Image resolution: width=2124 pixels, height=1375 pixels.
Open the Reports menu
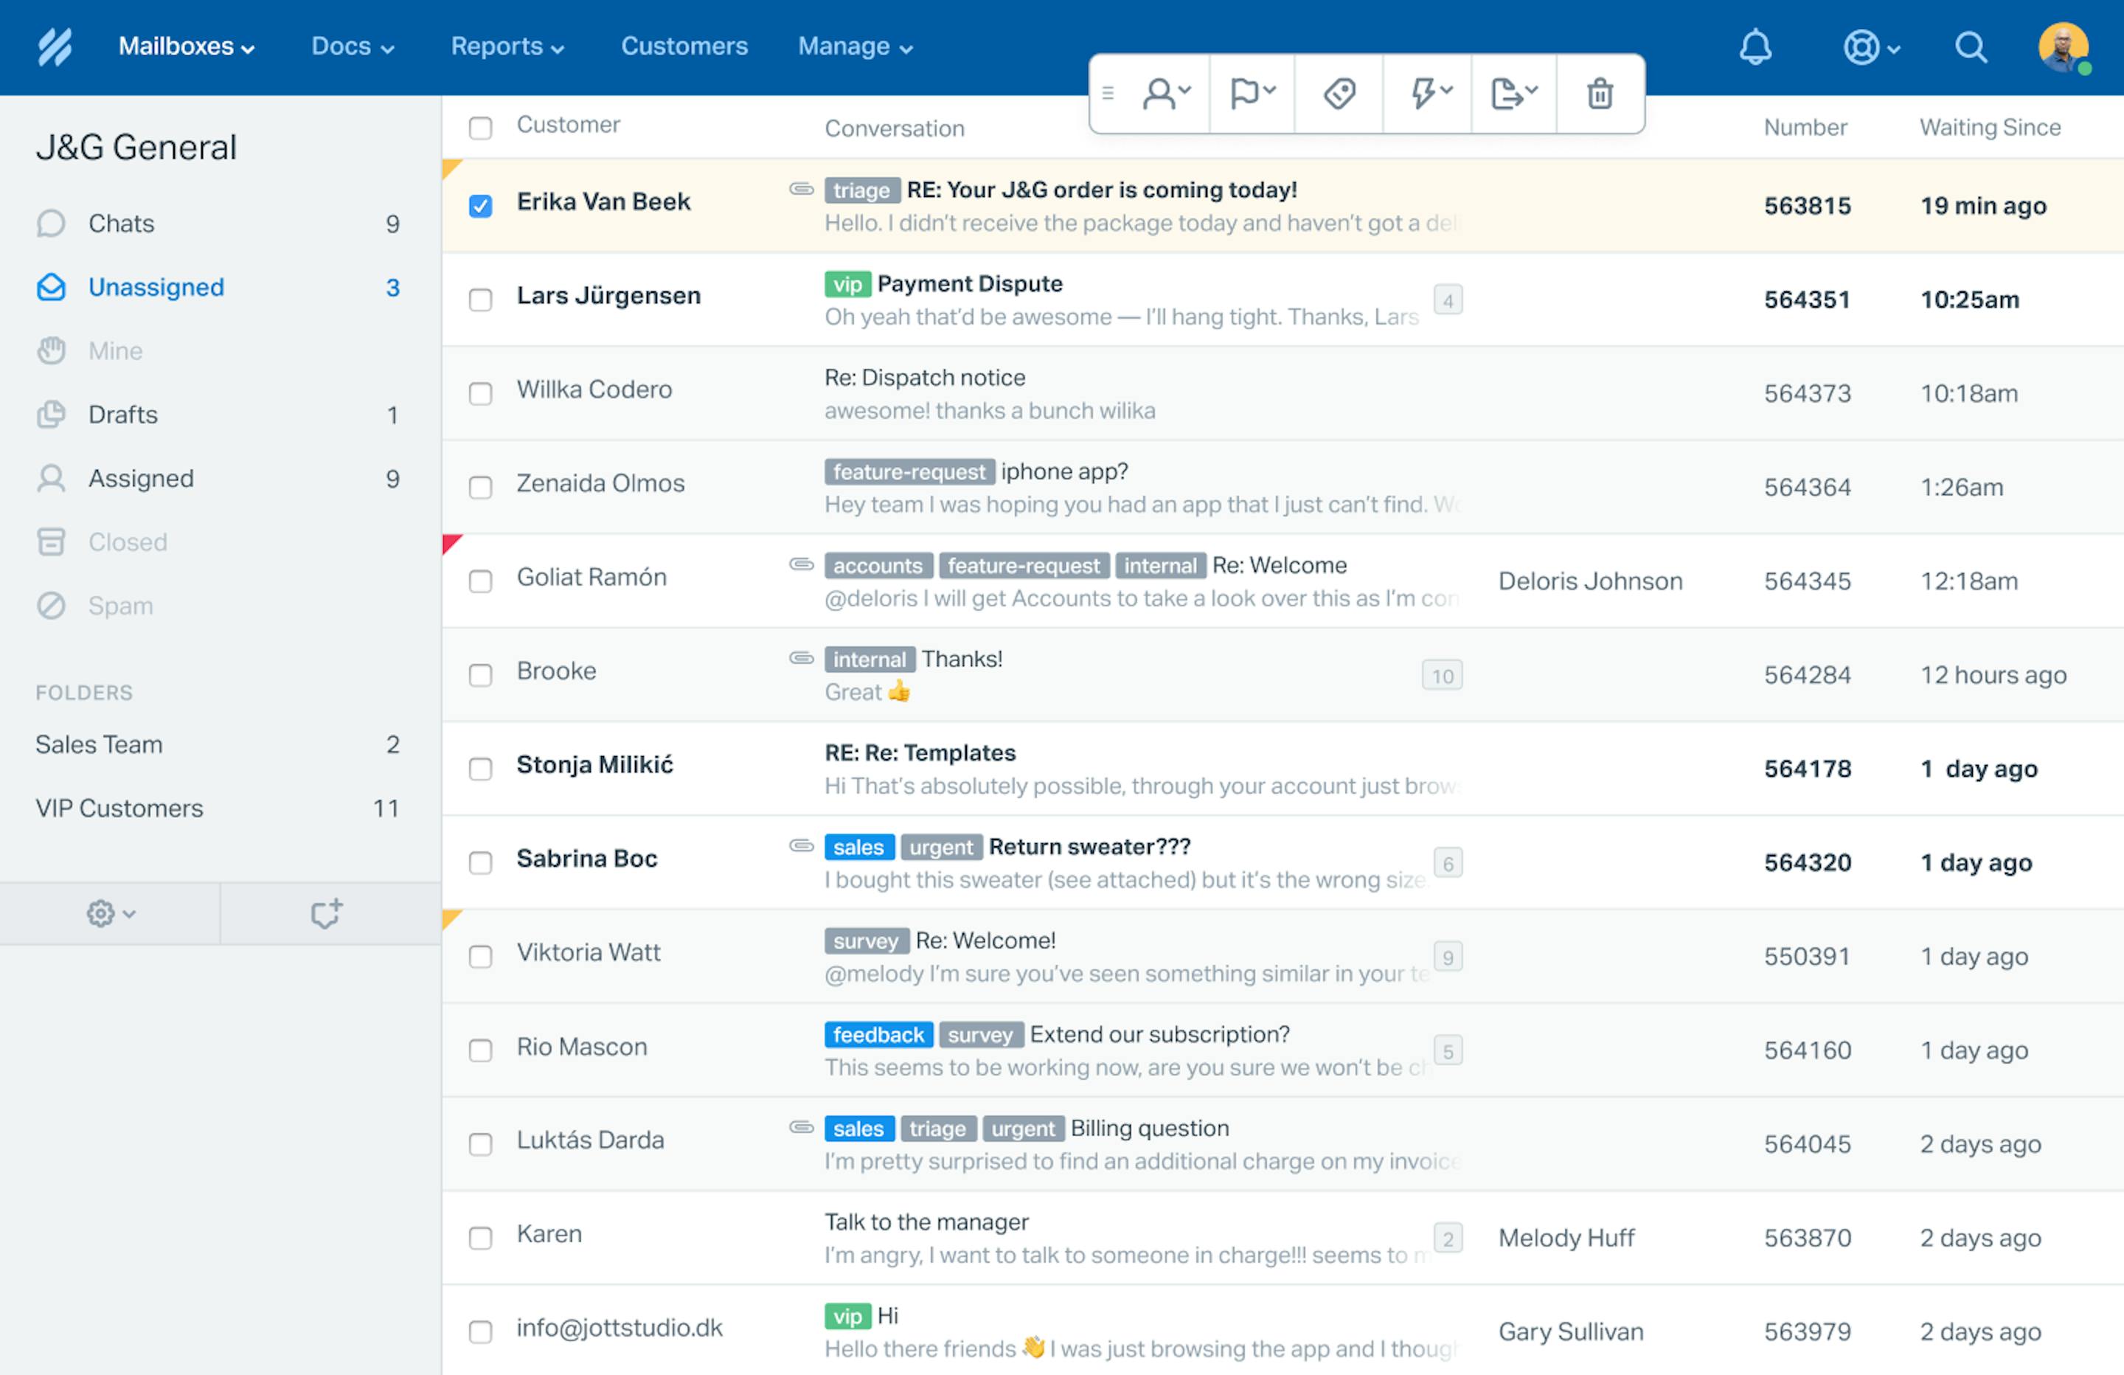point(506,46)
